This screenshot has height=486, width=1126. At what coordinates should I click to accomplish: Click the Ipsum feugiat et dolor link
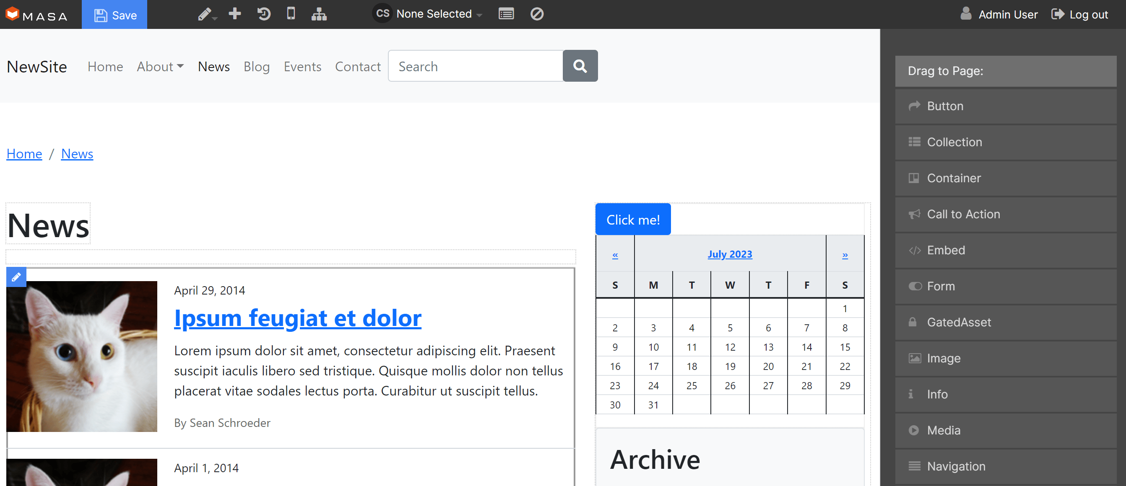pos(297,318)
